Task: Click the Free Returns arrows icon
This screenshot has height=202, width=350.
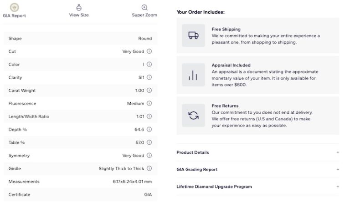Action: 193,116
